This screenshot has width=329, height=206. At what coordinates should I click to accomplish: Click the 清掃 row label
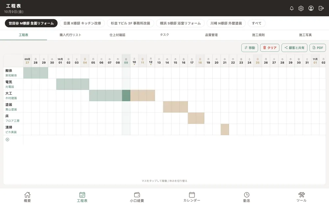(13, 130)
